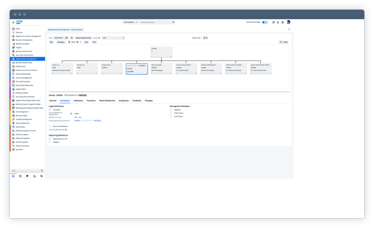The height and width of the screenshot is (228, 374).
Task: Toggle the Reporting Line Unit checkbox
Action: (x=50, y=139)
